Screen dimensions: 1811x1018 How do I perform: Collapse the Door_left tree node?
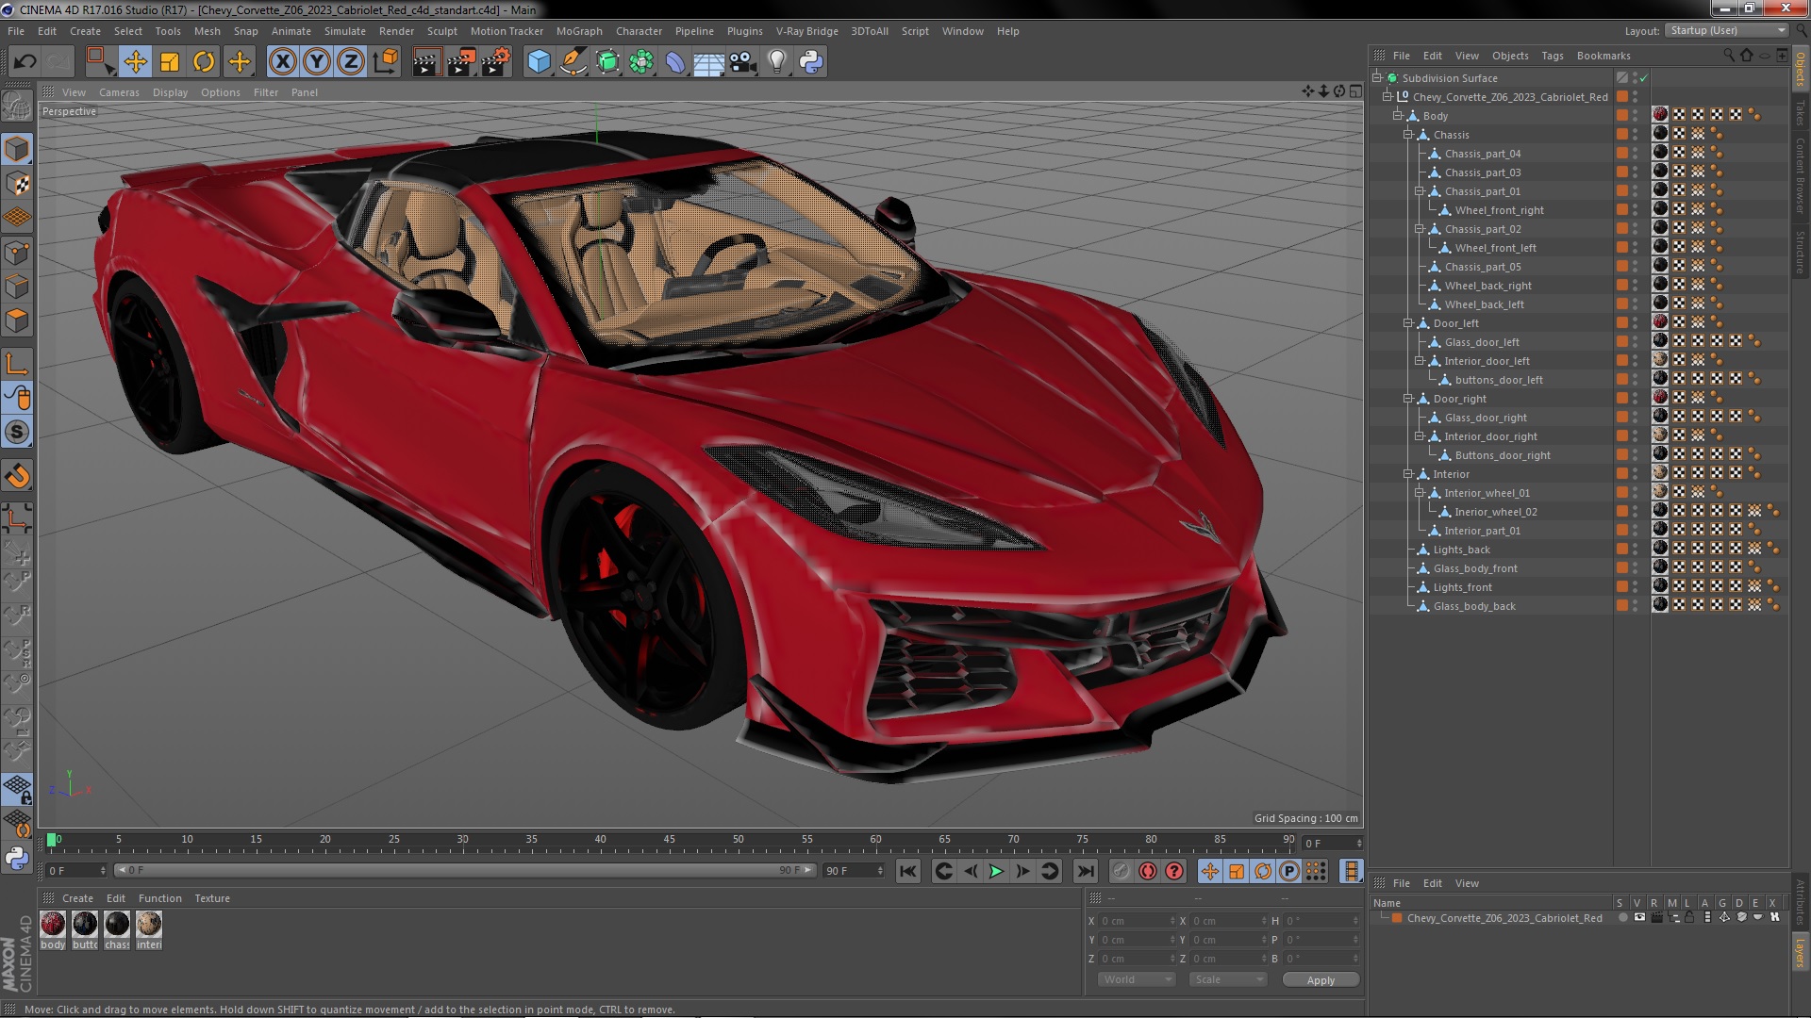1408,323
